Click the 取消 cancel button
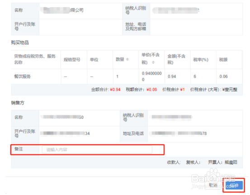Image resolution: width=250 pixels, height=195 pixels. click(213, 185)
